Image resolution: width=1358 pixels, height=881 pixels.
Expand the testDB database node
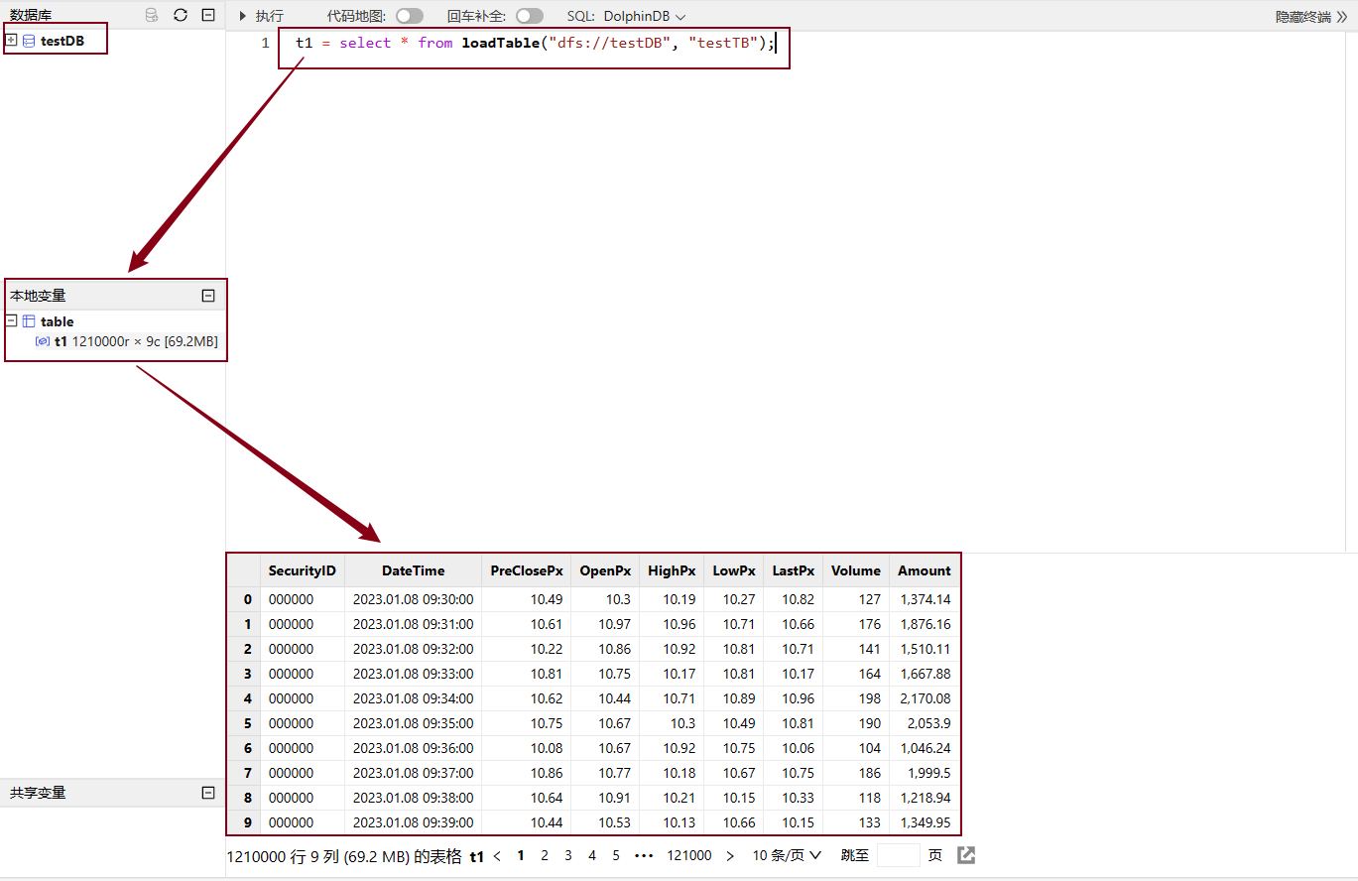coord(11,41)
